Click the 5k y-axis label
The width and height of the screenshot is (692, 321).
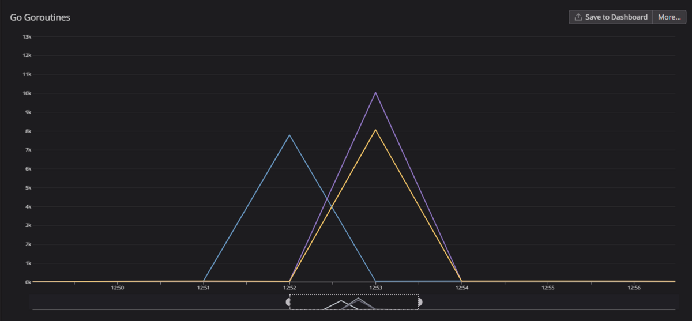(27, 188)
